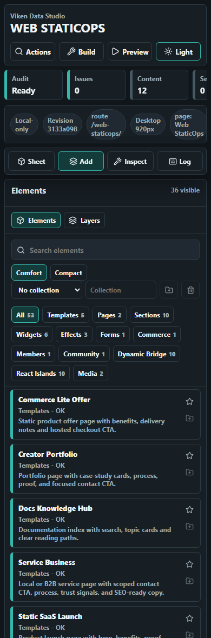Select the Elements sub-tab
The image size is (211, 638).
[x=36, y=220]
